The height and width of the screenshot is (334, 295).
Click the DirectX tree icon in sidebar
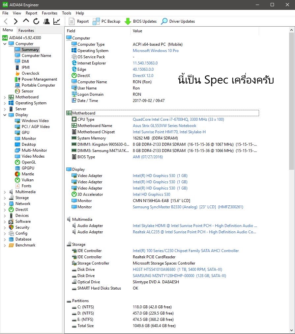coord(11,210)
